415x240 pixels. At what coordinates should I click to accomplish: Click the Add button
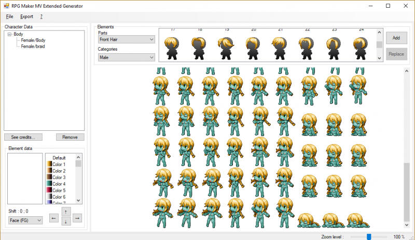[396, 38]
